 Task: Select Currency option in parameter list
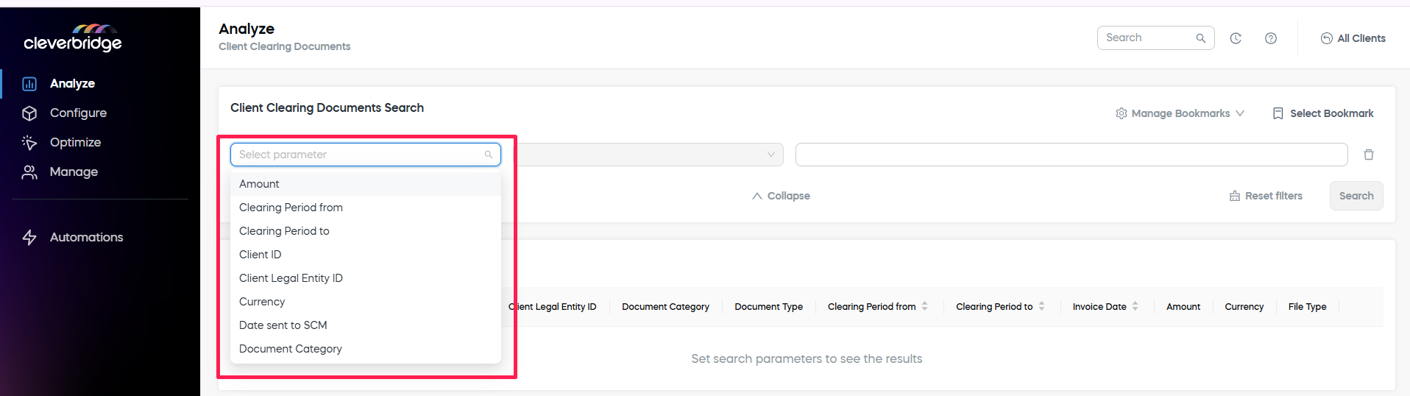click(x=262, y=302)
